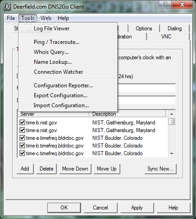Switch to the VNC tab
Screen dimensions: 196x219
pyautogui.click(x=166, y=37)
